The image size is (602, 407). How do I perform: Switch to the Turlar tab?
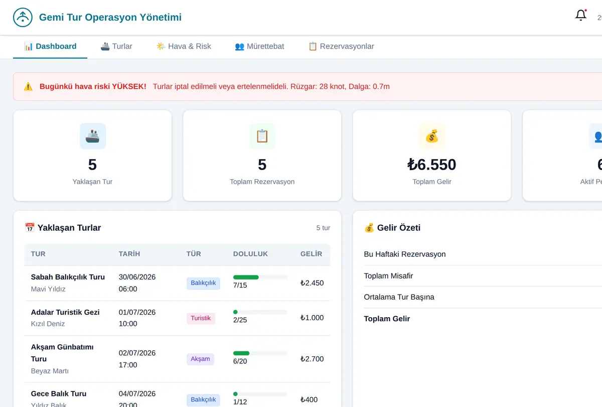tap(116, 46)
